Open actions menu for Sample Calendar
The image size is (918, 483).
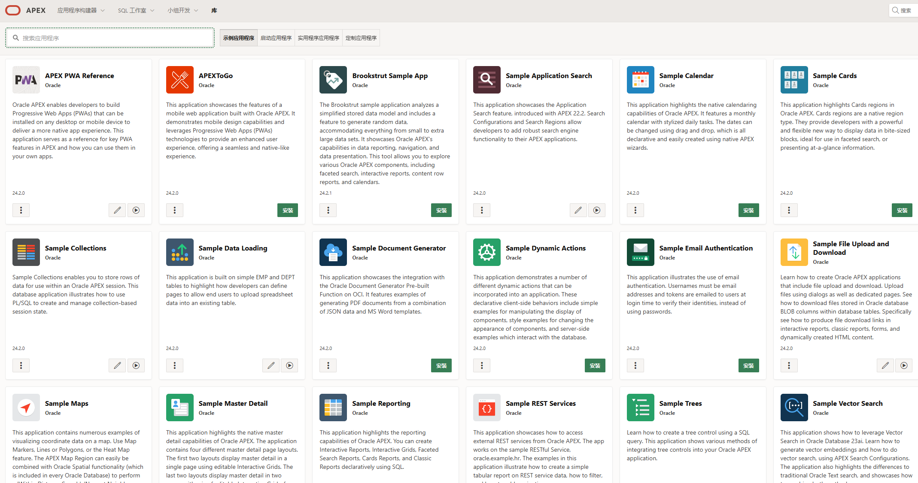click(635, 210)
